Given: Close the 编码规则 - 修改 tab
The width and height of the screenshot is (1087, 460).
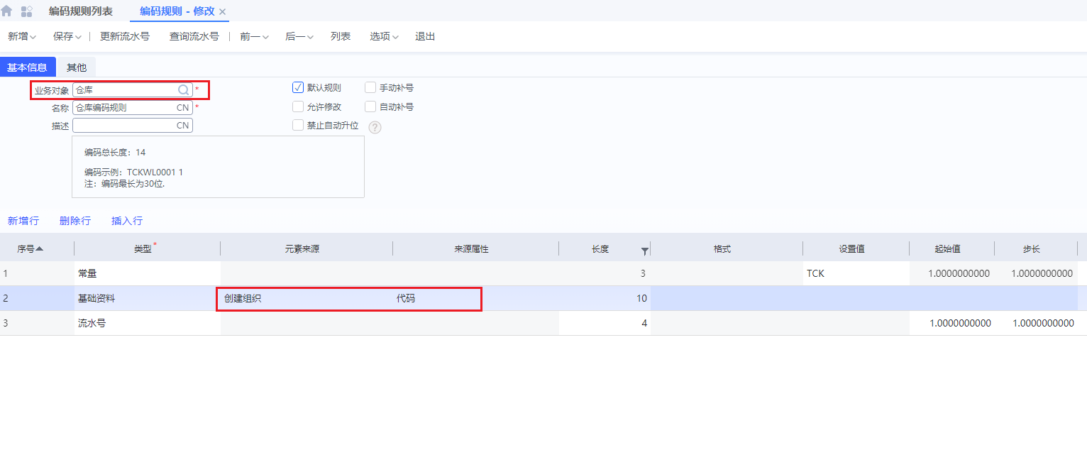Looking at the screenshot, I should click(222, 12).
